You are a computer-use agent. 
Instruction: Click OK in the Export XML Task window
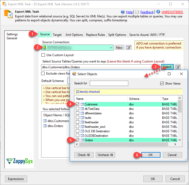point(153,179)
